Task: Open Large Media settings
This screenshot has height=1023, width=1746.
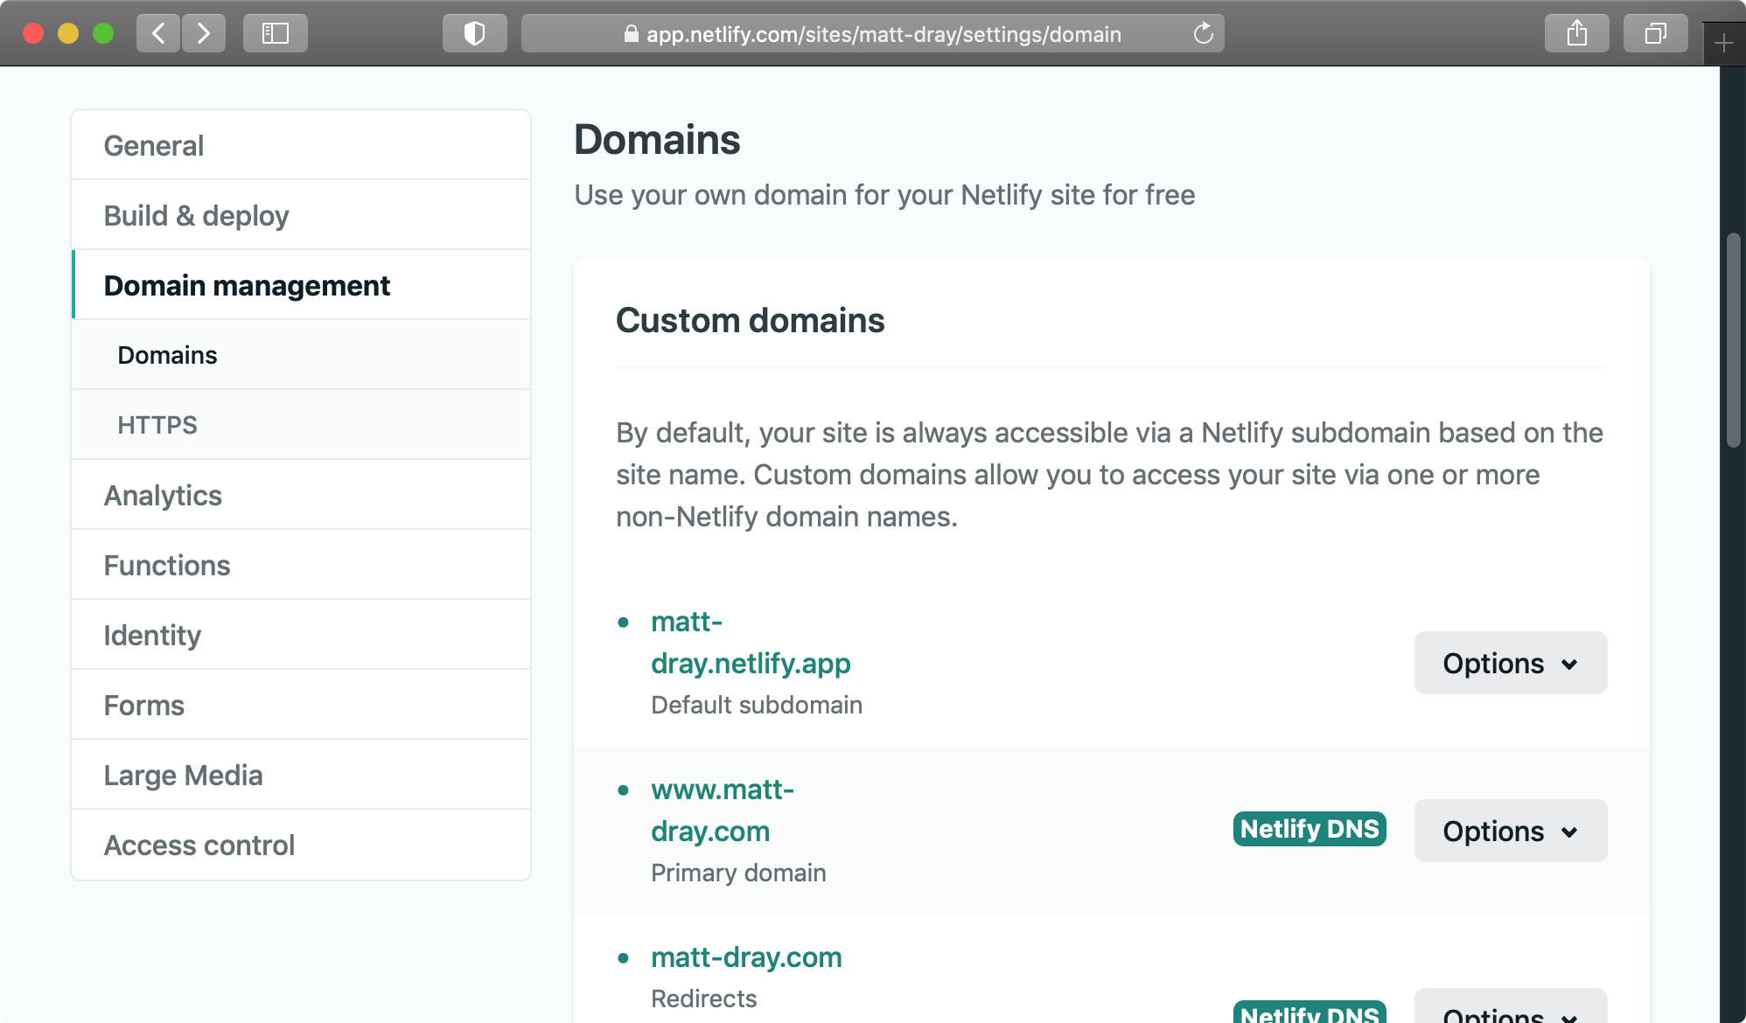Action: (301, 775)
